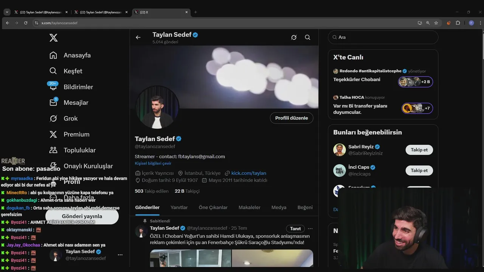484x272 pixels.
Task: Click Profili düzenle button
Action: click(x=292, y=118)
